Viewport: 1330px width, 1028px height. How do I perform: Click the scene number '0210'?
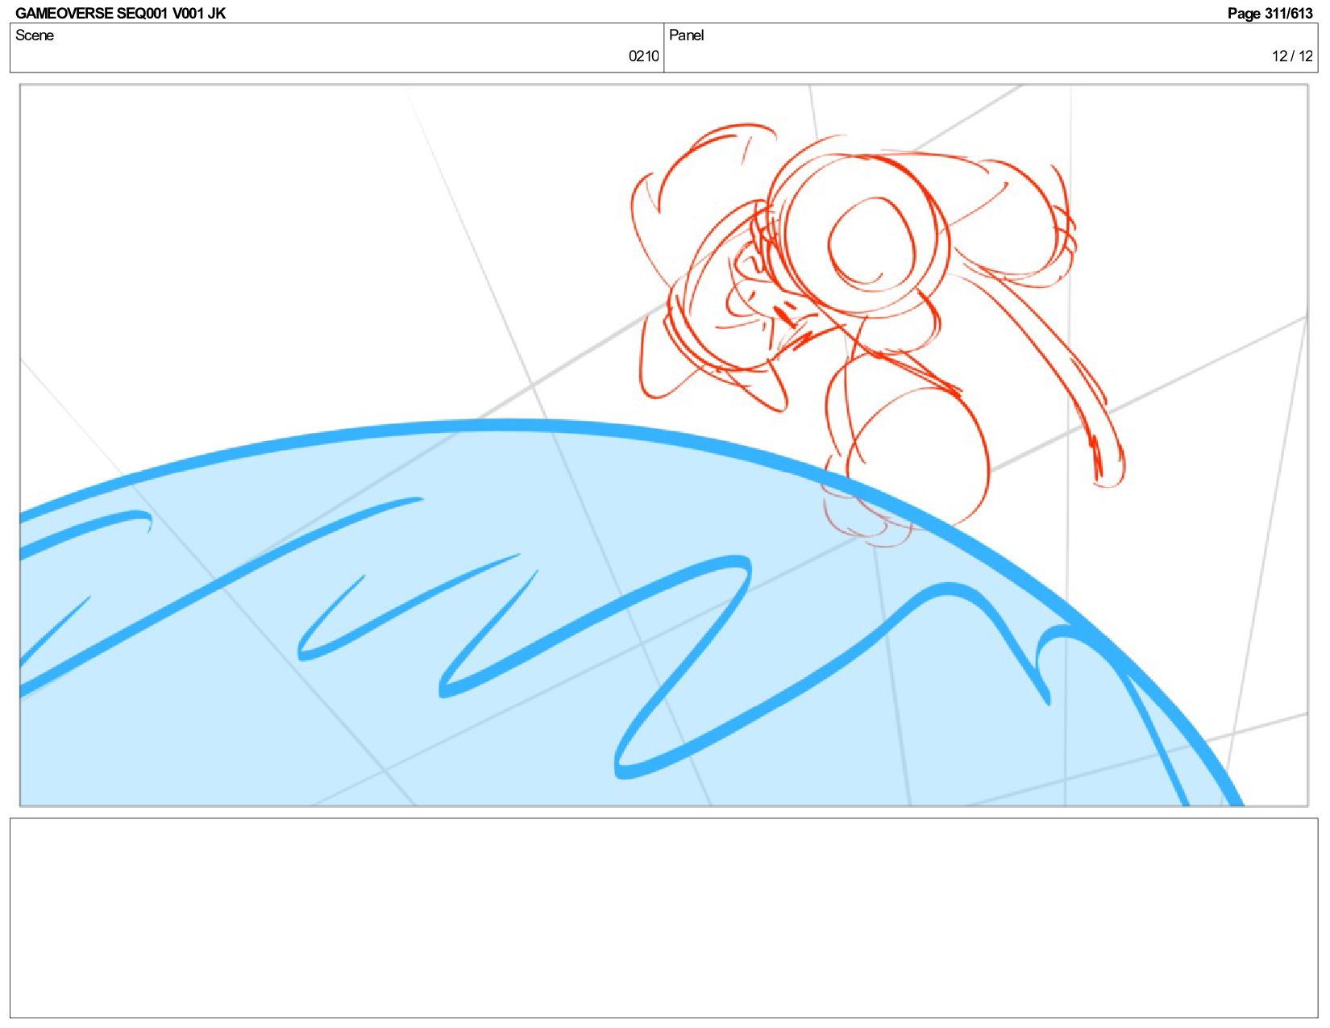click(x=643, y=56)
